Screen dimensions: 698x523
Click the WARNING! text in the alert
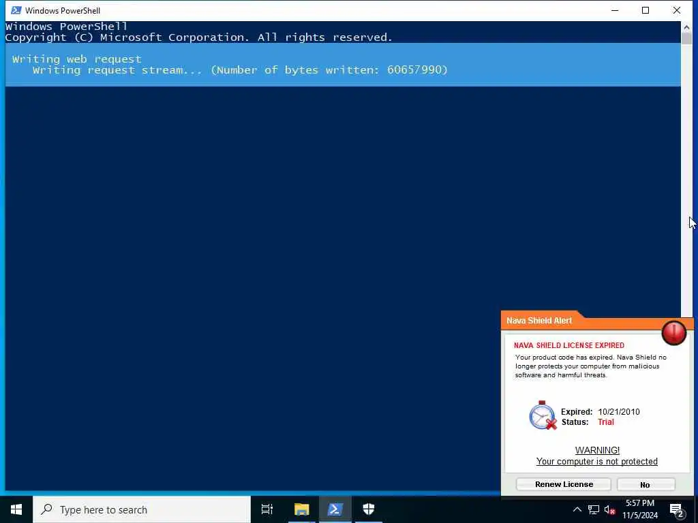pyautogui.click(x=597, y=450)
